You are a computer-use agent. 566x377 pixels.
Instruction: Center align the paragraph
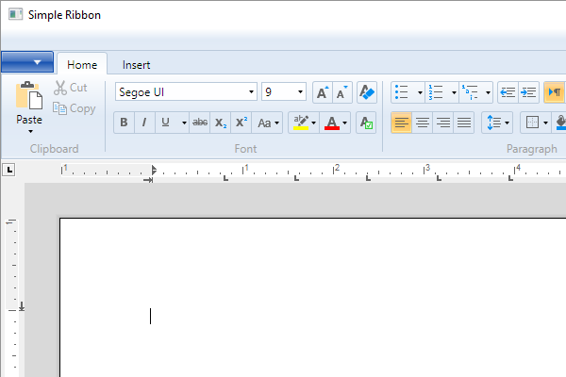pos(423,123)
